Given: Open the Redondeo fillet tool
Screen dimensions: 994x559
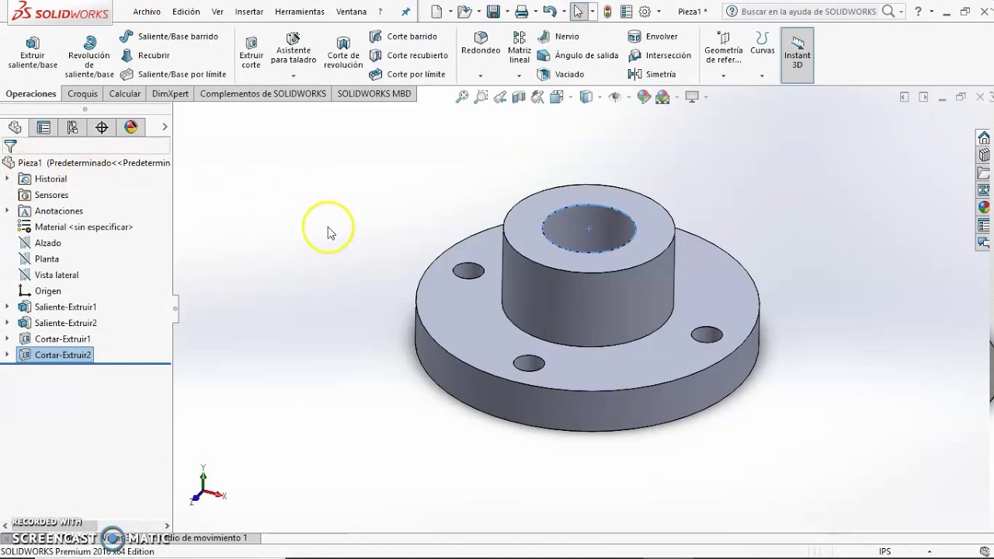Looking at the screenshot, I should pos(481,43).
